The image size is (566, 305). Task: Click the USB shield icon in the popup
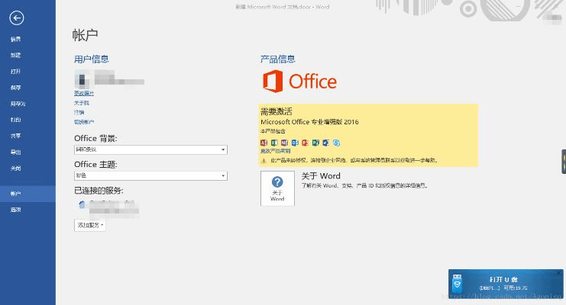(x=458, y=284)
